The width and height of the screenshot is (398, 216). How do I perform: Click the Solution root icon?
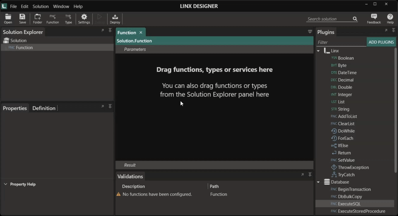pos(6,40)
